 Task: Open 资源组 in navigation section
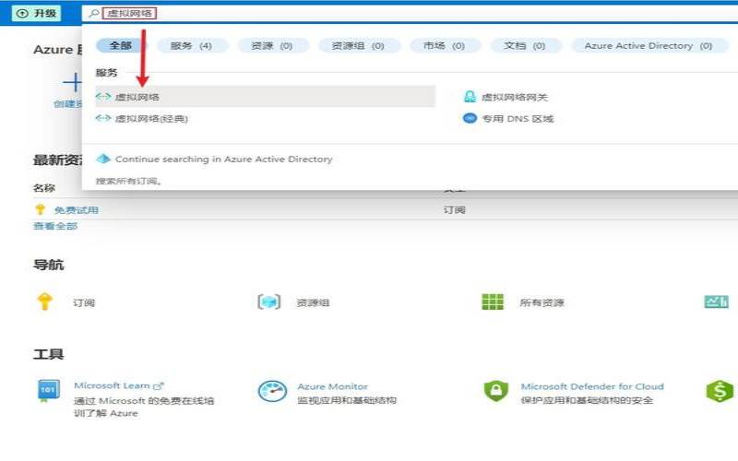[x=313, y=302]
